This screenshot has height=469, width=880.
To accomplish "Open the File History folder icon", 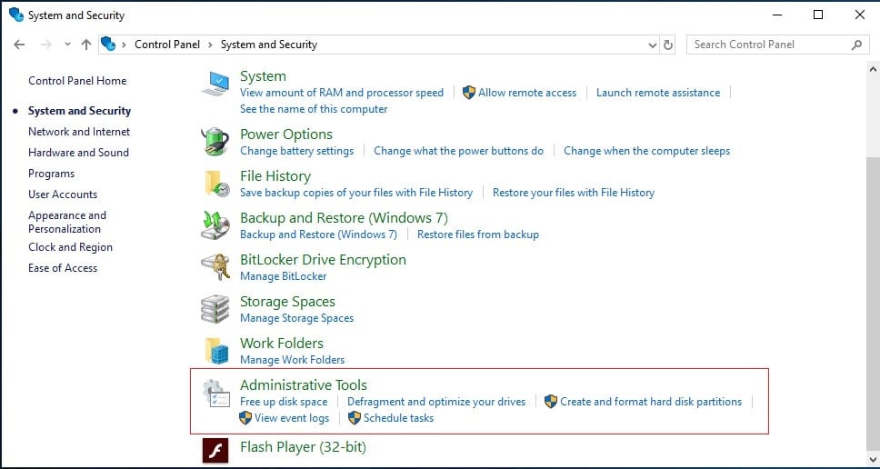I will pyautogui.click(x=216, y=184).
